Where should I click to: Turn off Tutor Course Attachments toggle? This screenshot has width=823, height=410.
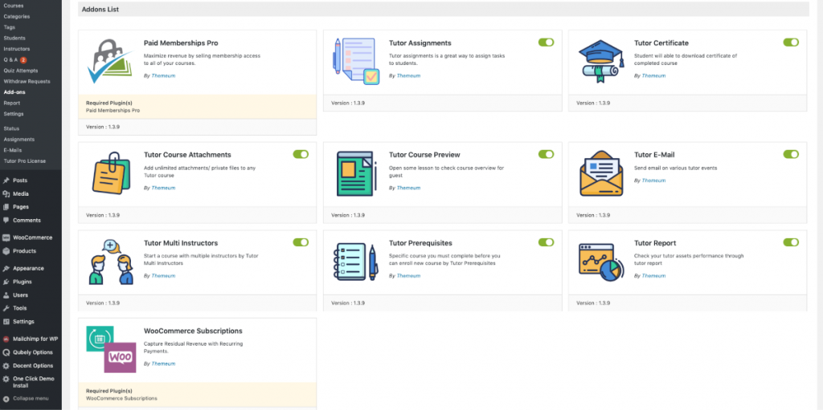(301, 154)
